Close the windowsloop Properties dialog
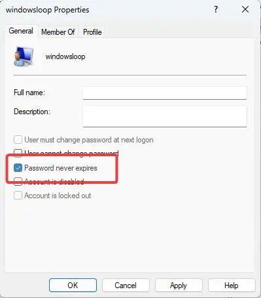This screenshot has height=298, width=261. [245, 9]
